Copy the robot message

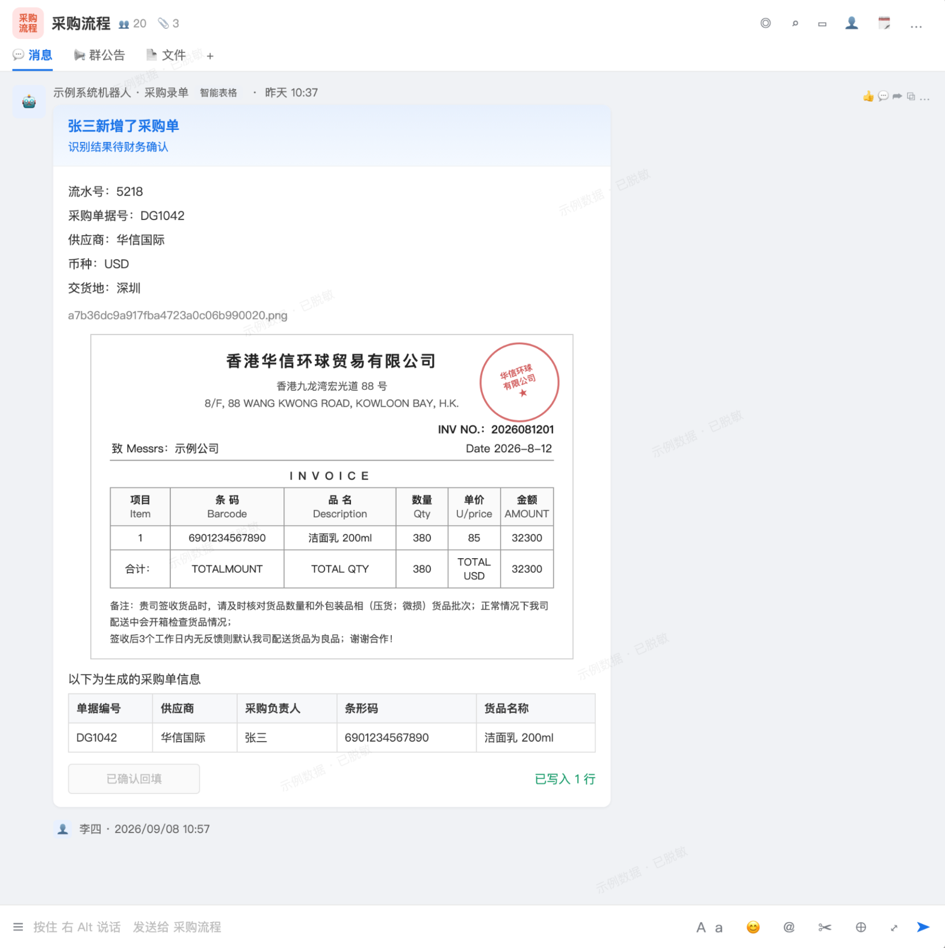coord(911,96)
